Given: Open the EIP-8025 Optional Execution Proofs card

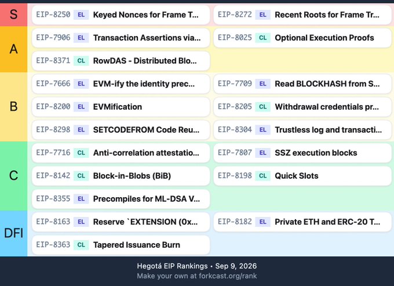Looking at the screenshot, I should coord(302,38).
